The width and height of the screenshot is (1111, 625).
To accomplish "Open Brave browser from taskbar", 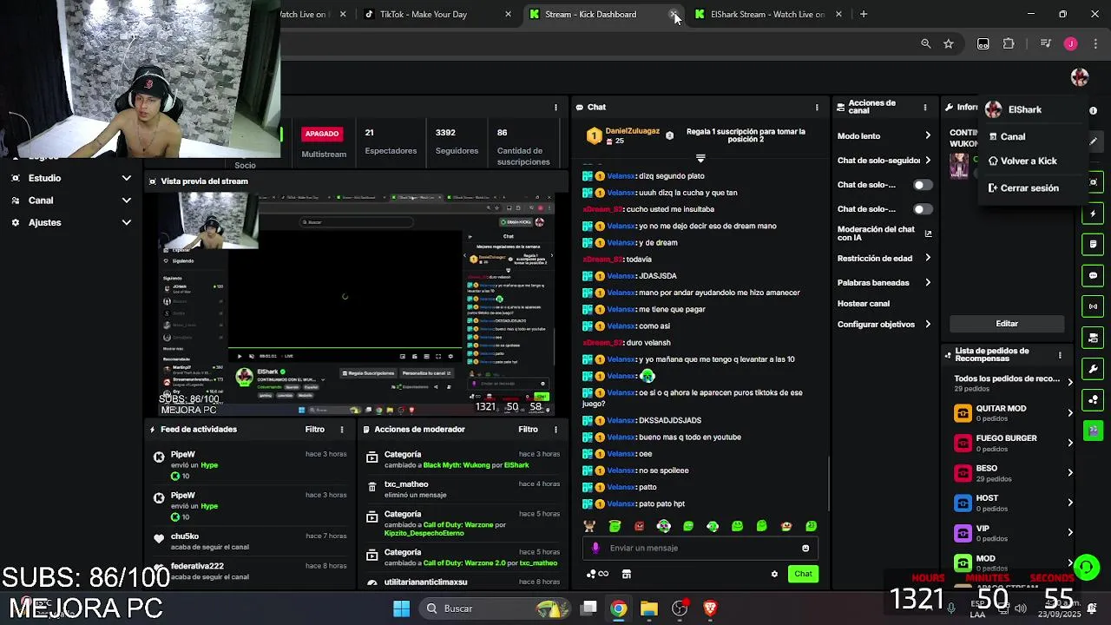I will pos(710,609).
